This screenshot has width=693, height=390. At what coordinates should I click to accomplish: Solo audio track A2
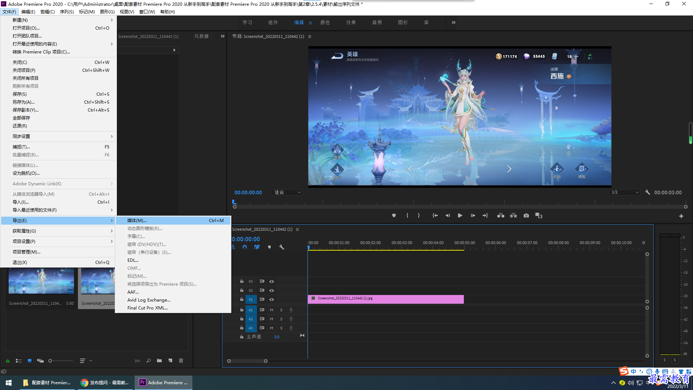(x=281, y=319)
